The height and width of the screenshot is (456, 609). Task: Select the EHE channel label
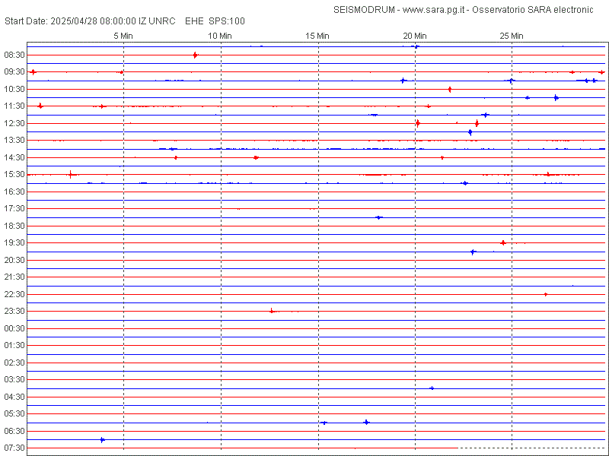(x=195, y=21)
